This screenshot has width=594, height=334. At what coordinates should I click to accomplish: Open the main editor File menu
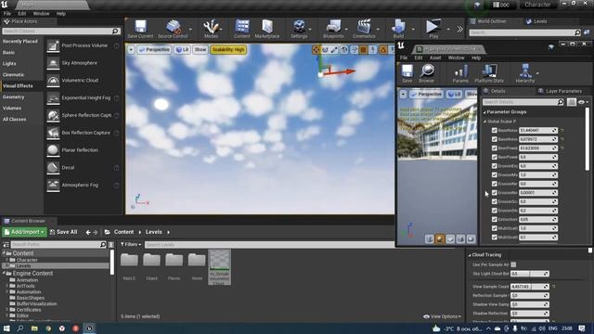[x=6, y=14]
